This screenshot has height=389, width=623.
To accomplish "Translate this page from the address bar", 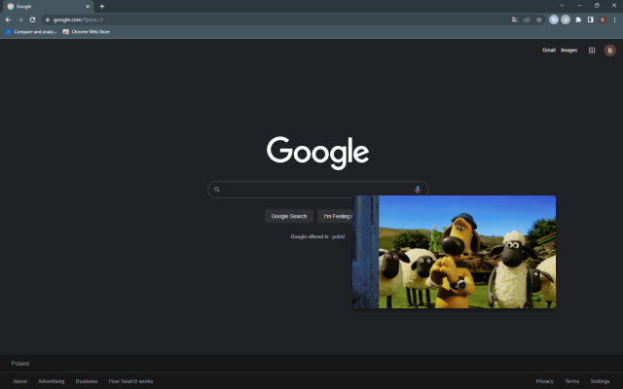I will pyautogui.click(x=515, y=19).
